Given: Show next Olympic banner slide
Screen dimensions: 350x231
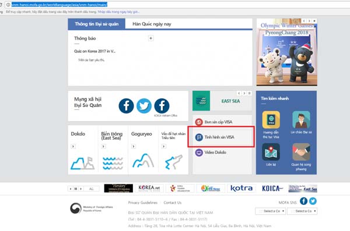Looking at the screenshot, I should (309, 21).
